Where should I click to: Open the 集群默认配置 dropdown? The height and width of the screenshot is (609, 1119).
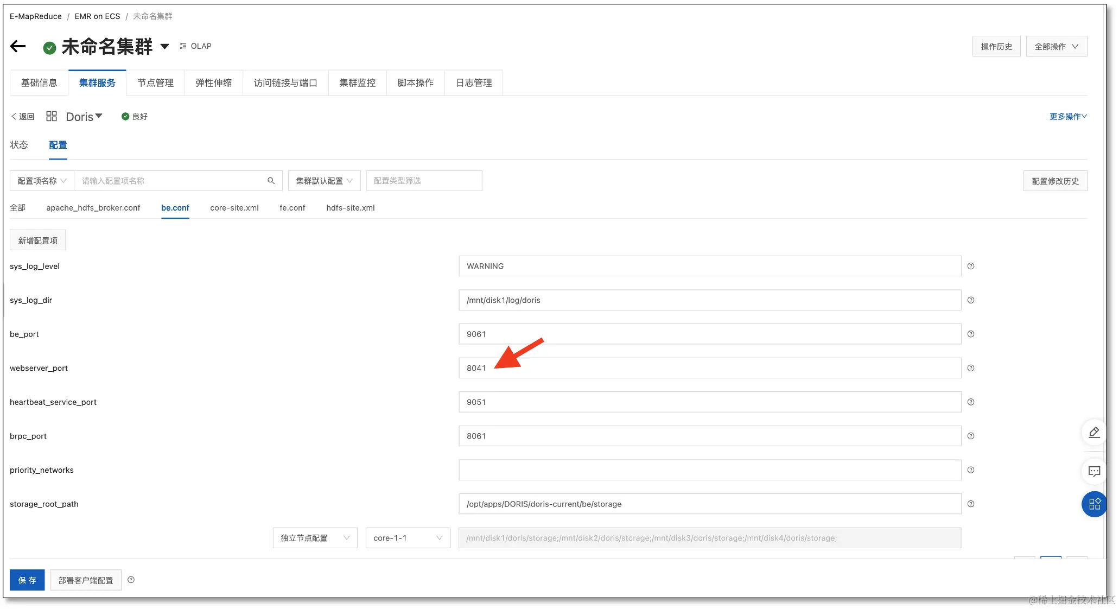(324, 181)
